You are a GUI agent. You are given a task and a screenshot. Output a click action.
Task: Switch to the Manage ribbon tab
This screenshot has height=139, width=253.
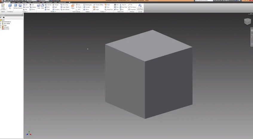click(24, 2)
